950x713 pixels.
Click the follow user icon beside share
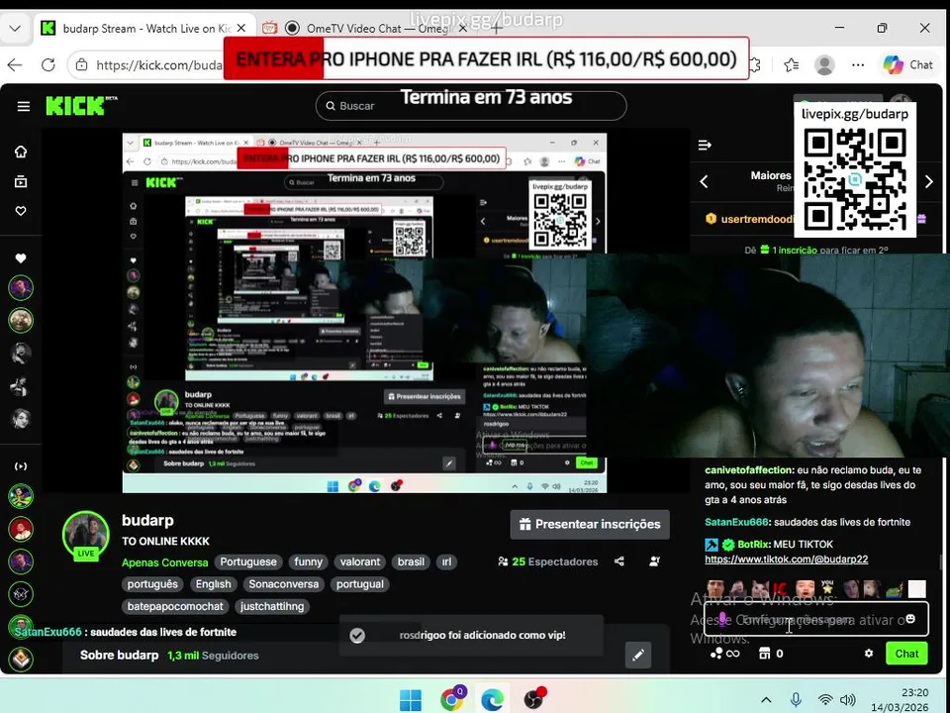tap(654, 561)
